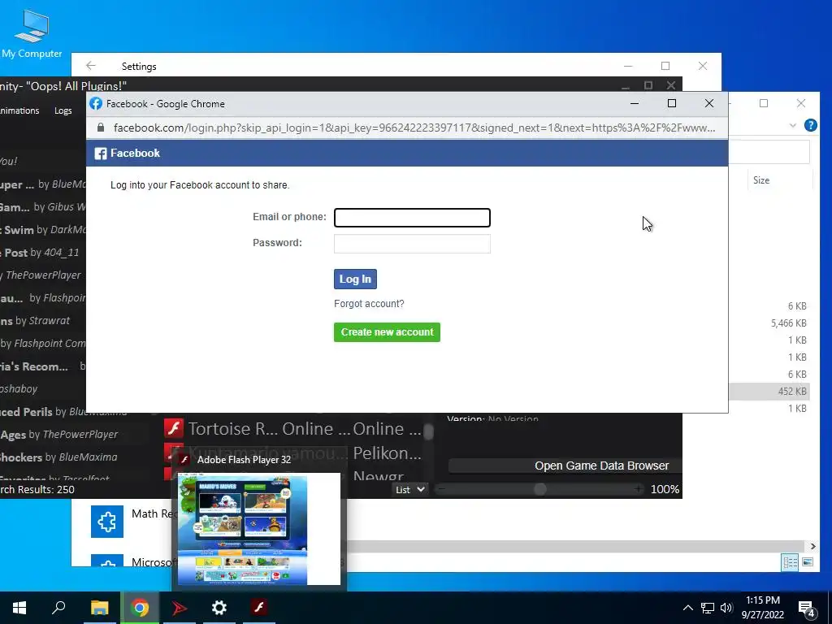Select the Swim by DarkMo playlist

click(43, 230)
